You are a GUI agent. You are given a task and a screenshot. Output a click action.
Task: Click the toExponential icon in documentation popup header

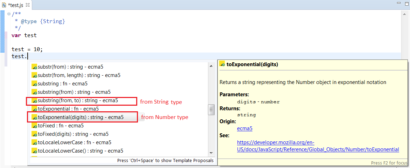[x=222, y=64]
